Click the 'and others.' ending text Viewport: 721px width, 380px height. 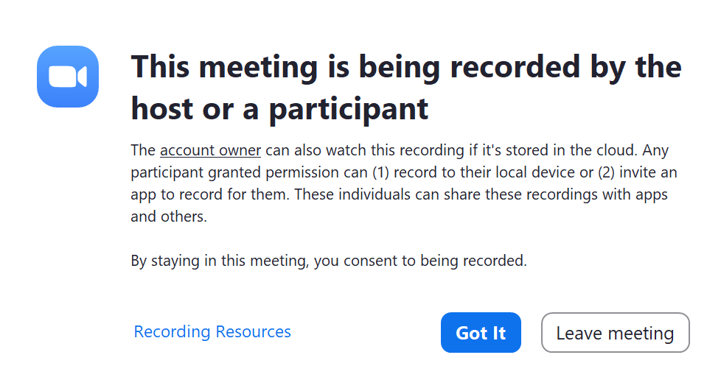[169, 217]
